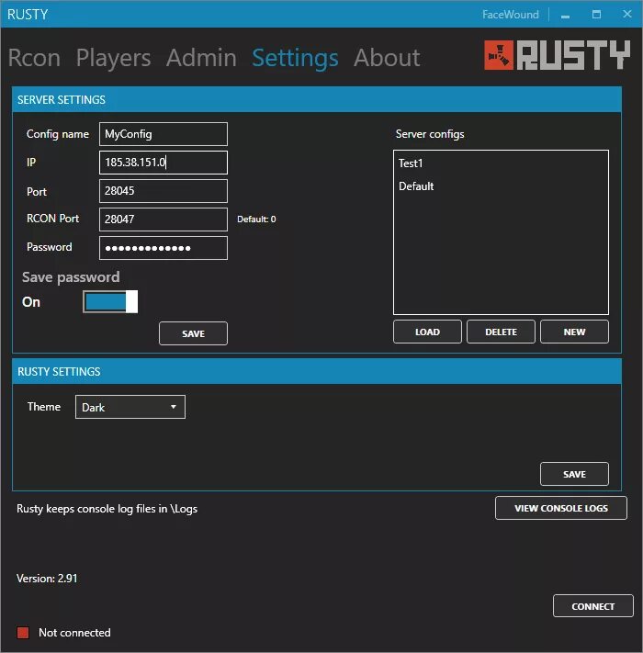Click the Rusty logo icon
The width and height of the screenshot is (643, 653).
click(x=499, y=55)
